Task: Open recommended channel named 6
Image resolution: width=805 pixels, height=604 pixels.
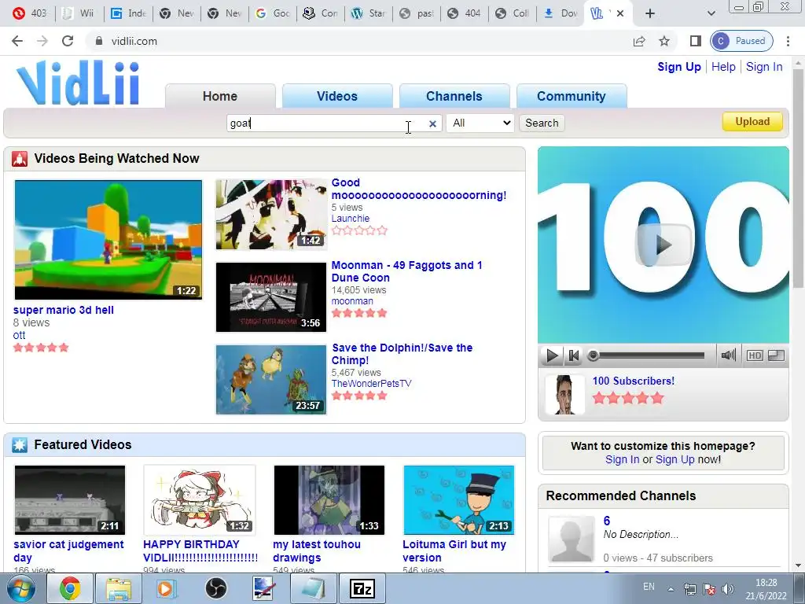Action: (606, 521)
